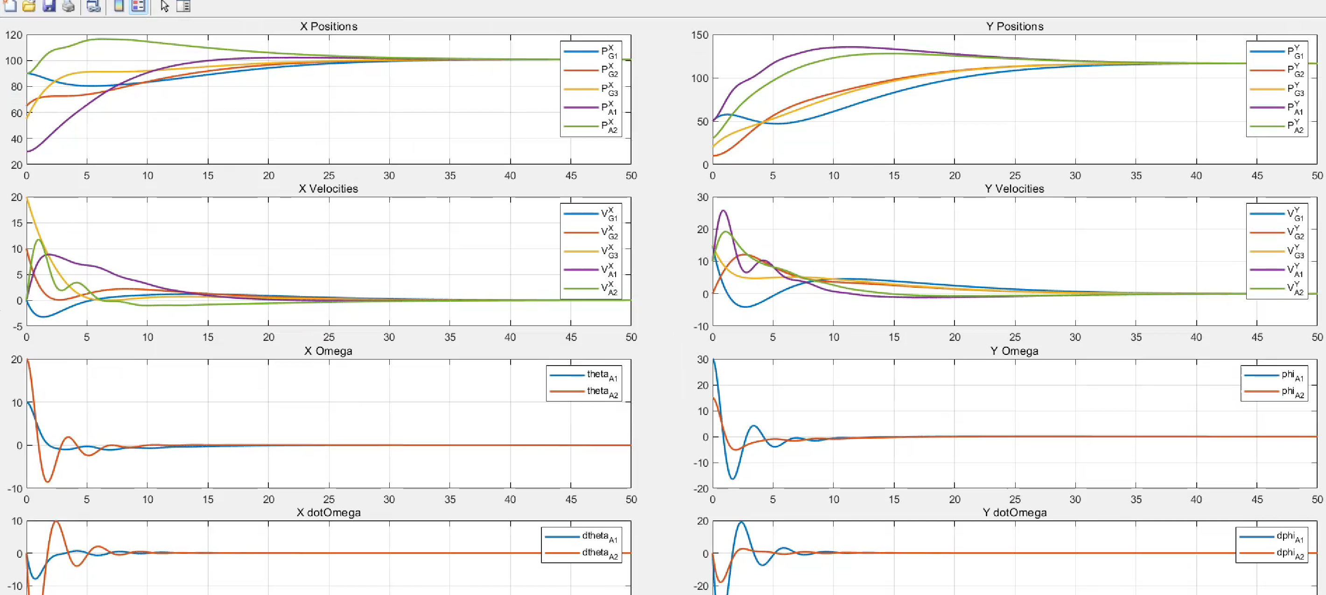The image size is (1326, 595).
Task: Toggle the Insert Colorbar toolbar button
Action: click(x=119, y=6)
